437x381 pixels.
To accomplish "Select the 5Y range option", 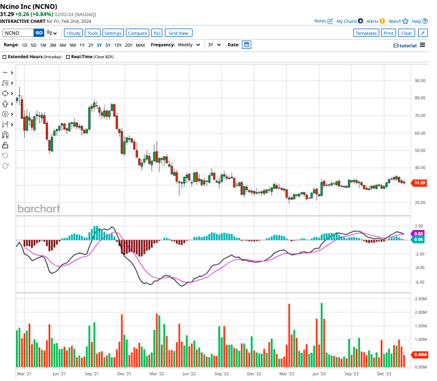I will [x=108, y=45].
